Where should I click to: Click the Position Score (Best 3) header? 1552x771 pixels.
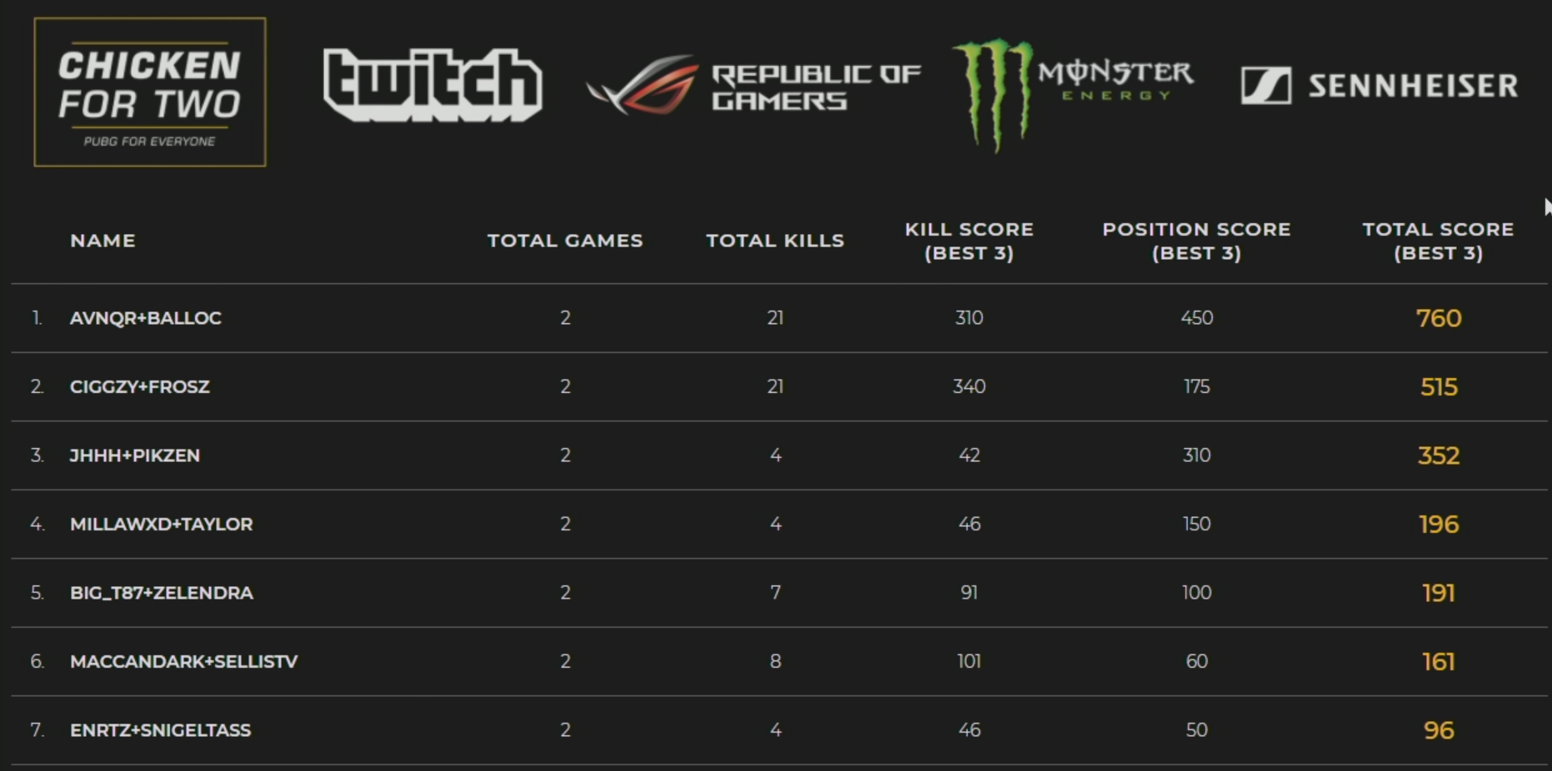(1196, 241)
